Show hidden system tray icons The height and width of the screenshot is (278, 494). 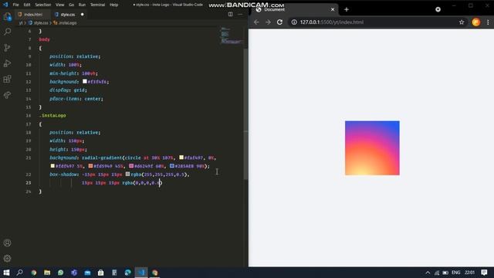(428, 273)
